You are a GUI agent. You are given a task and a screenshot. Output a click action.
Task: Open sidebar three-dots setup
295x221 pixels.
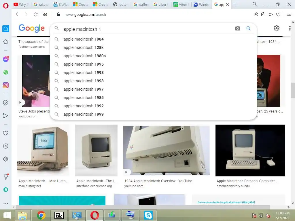coord(6,203)
